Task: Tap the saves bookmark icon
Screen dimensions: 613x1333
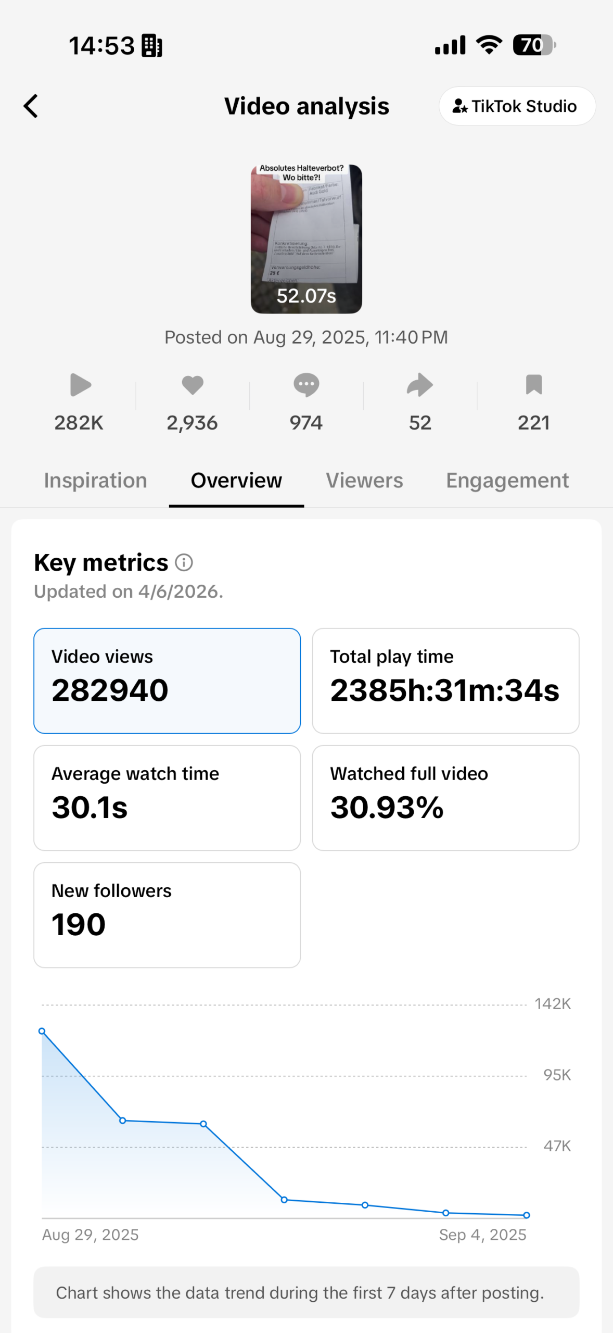Action: [533, 385]
